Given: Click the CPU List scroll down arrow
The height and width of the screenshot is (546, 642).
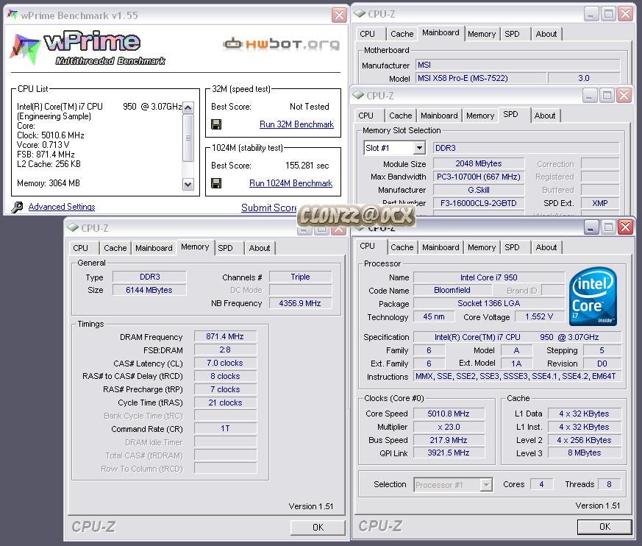Looking at the screenshot, I should tap(188, 184).
